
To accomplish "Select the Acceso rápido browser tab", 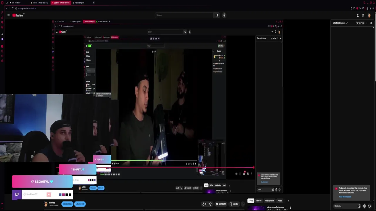I will coord(79,3).
